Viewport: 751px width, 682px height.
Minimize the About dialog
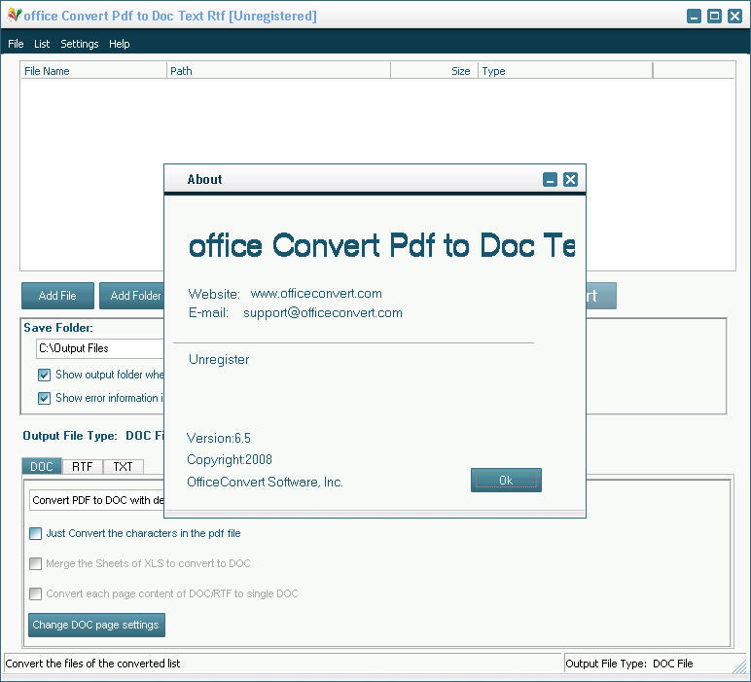point(550,180)
